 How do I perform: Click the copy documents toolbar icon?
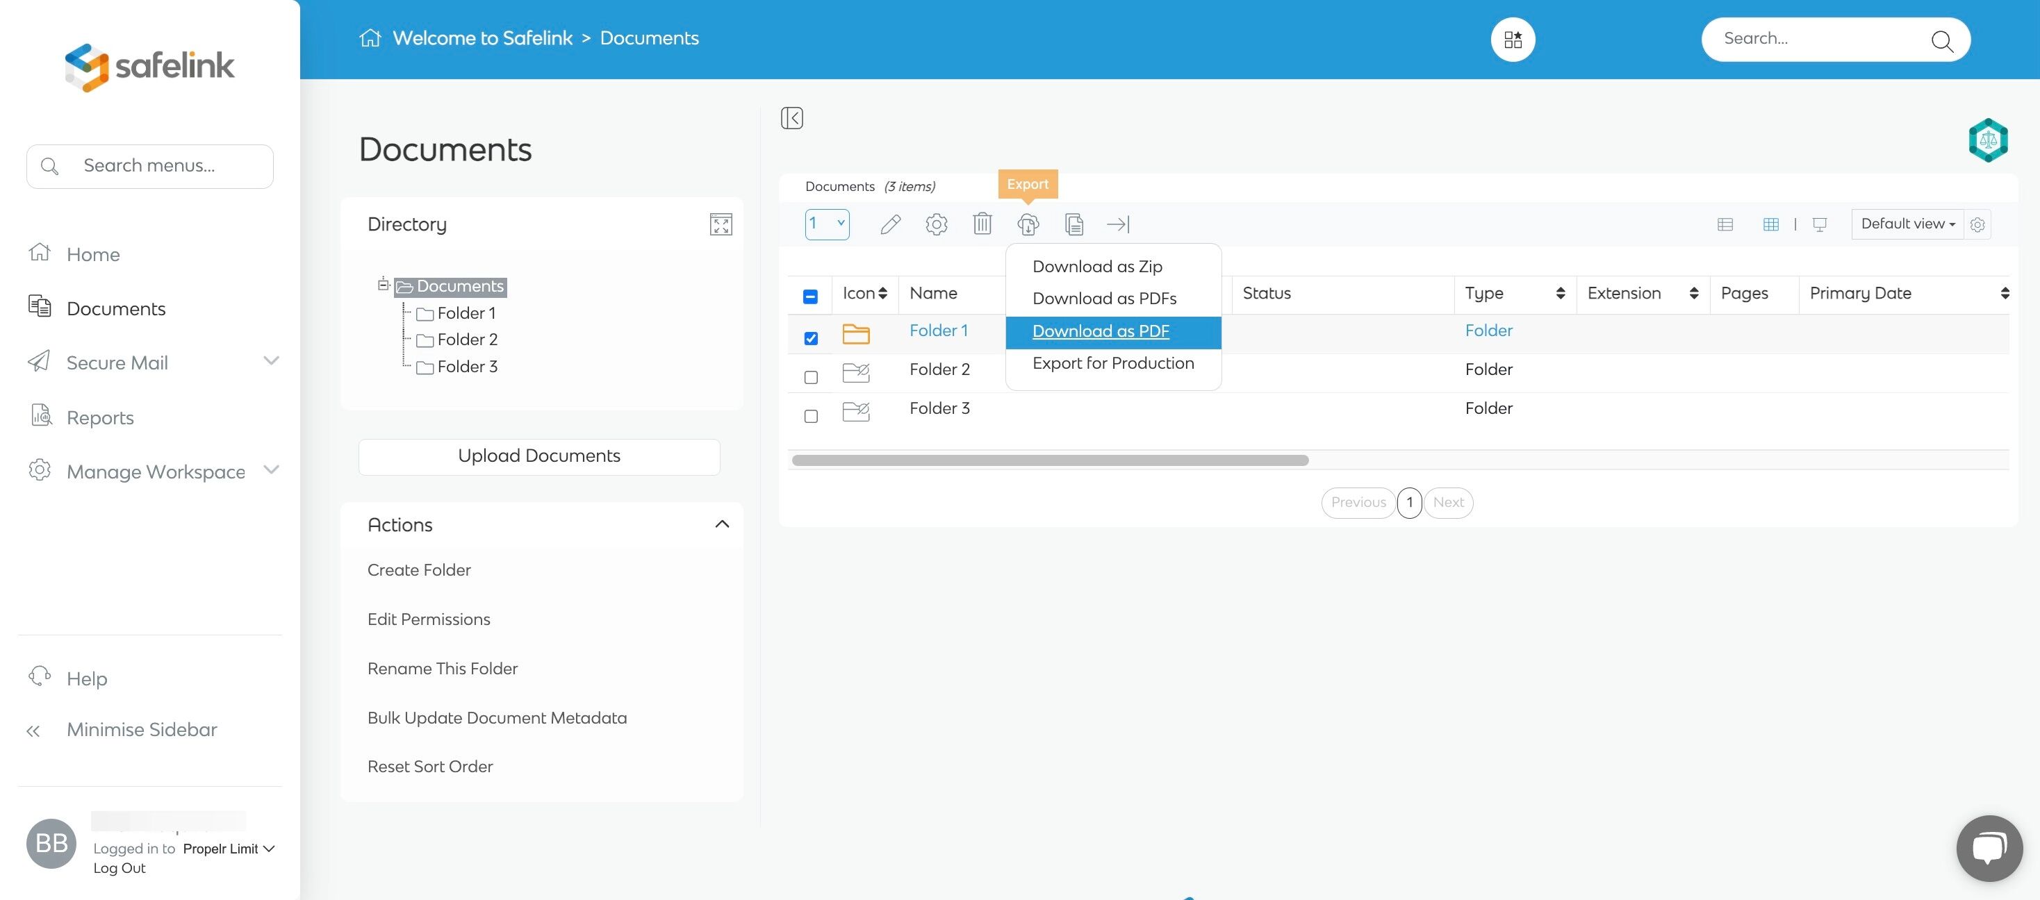(1074, 225)
